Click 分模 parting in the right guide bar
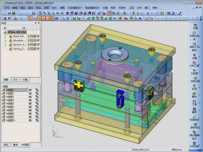 tap(194, 57)
